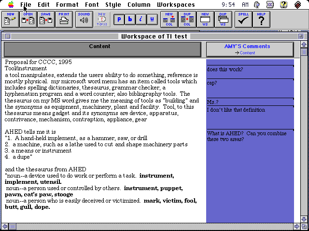Image resolution: width=309 pixels, height=231 pixels.
Task: Toggle underline formatting button
Action: coord(152,20)
